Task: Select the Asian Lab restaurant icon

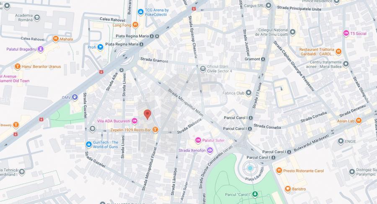Action: tap(359, 121)
